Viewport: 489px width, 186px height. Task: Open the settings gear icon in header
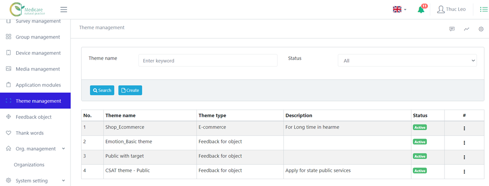click(x=481, y=29)
